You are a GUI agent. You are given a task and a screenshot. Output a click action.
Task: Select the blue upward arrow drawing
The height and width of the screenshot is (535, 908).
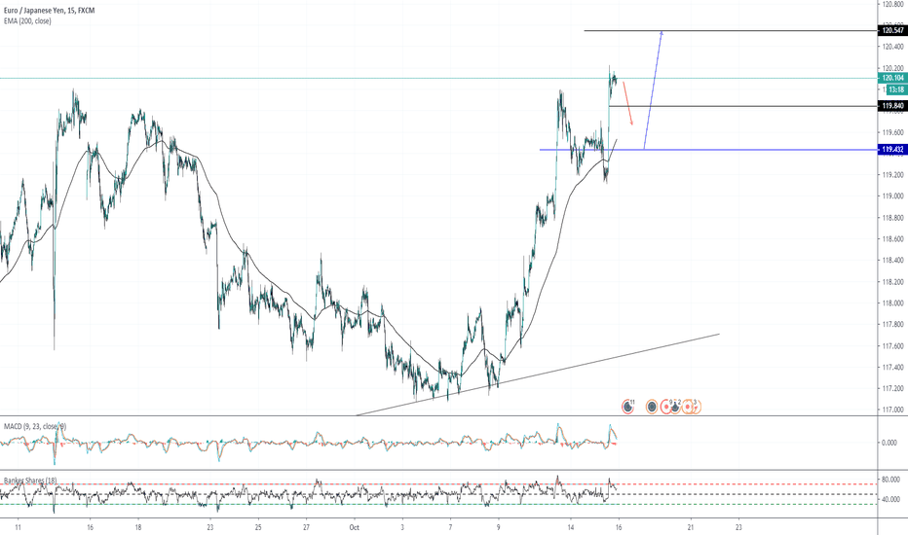click(x=653, y=89)
